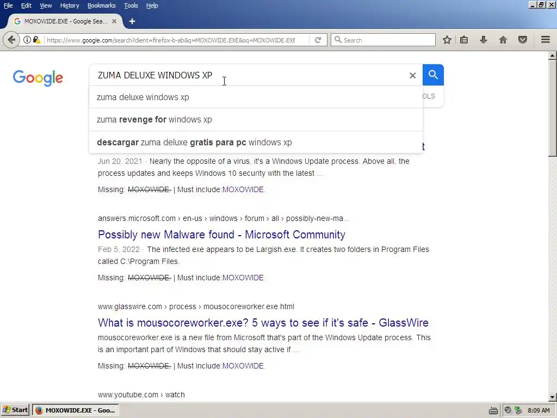This screenshot has width=557, height=418.
Task: Choose suggestion 'descargar zuma deluxe gratis para pc'
Action: click(x=256, y=142)
